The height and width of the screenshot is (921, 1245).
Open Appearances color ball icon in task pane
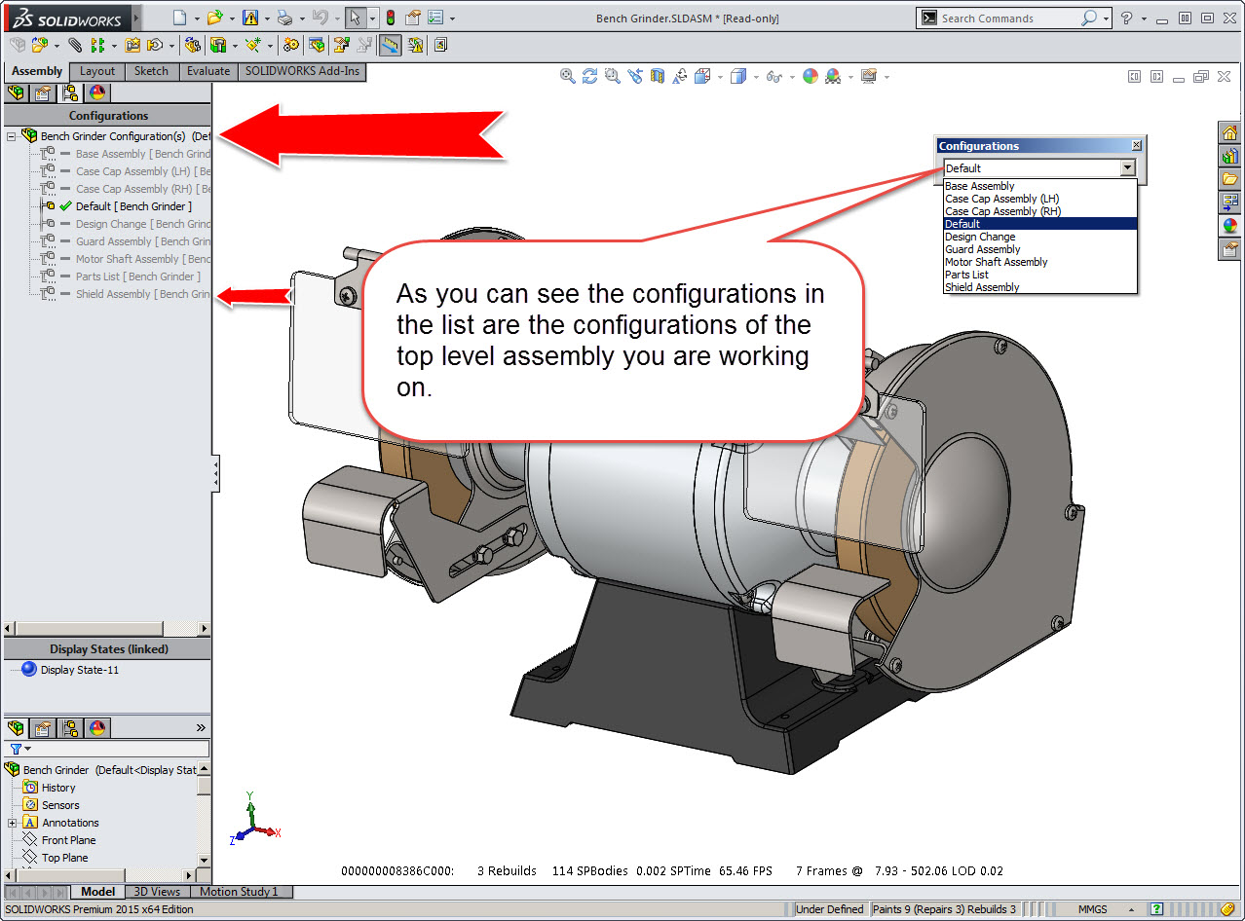tap(1230, 226)
